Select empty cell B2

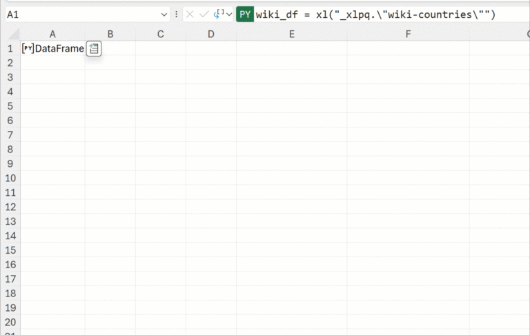coord(110,63)
